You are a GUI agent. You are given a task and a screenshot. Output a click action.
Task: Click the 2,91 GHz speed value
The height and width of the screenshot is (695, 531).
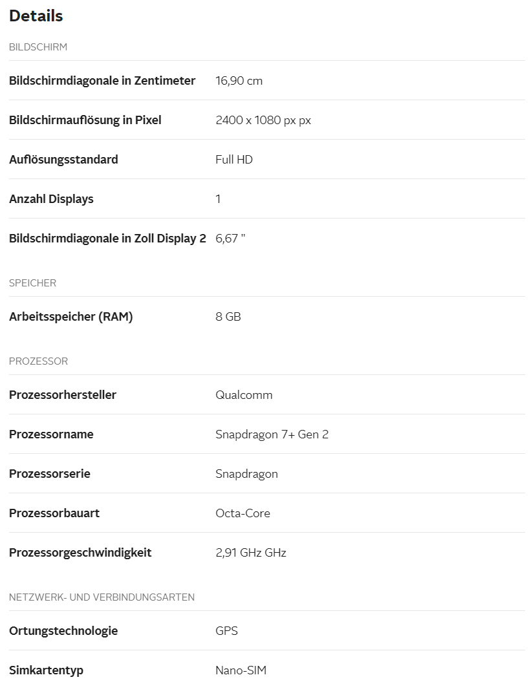250,553
